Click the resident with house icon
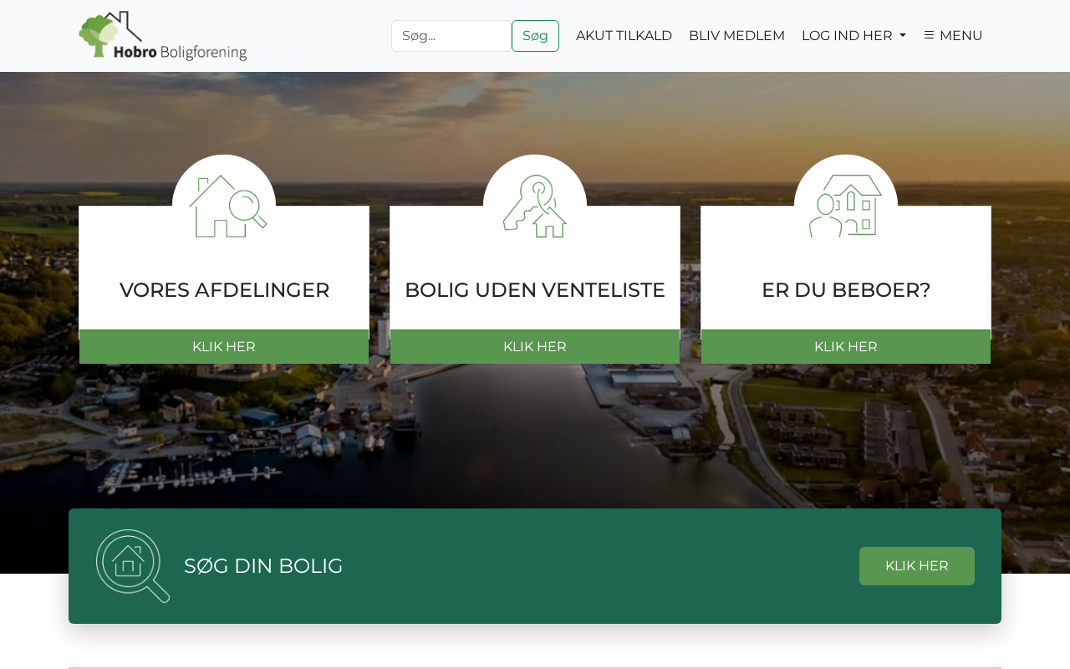Screen dimensions: 1070x669 pos(845,206)
